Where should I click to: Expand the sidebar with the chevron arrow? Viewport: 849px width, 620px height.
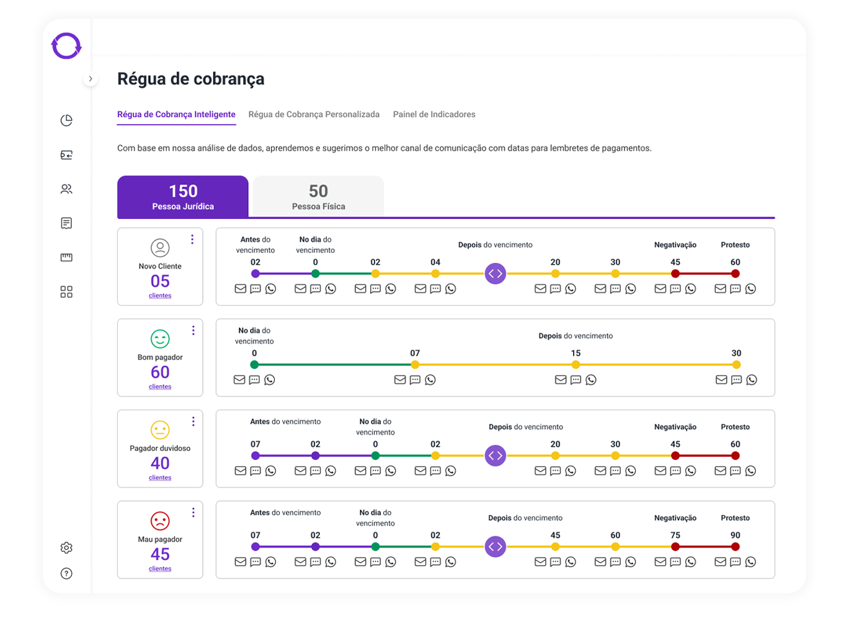coord(91,79)
